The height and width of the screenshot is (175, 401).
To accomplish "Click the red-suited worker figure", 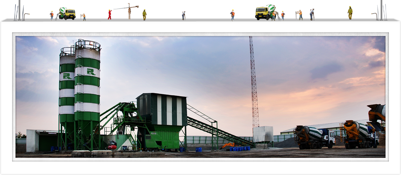I will click(110, 14).
